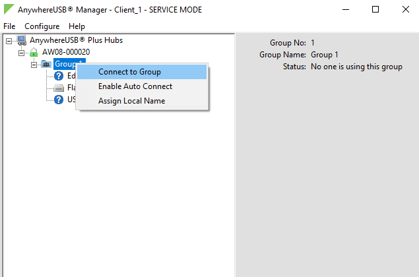The width and height of the screenshot is (419, 277).
Task: Close the AnywhereUSB Manager window
Action: [x=406, y=10]
